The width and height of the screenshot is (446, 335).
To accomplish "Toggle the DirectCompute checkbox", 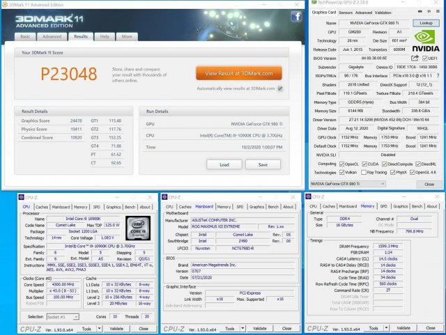I will tap(384, 164).
